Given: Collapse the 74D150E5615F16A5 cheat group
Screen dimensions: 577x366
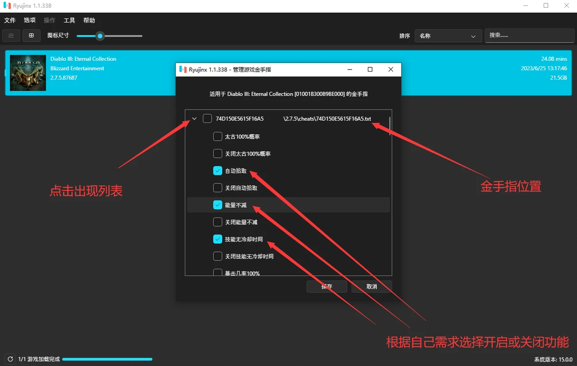Looking at the screenshot, I should point(194,118).
